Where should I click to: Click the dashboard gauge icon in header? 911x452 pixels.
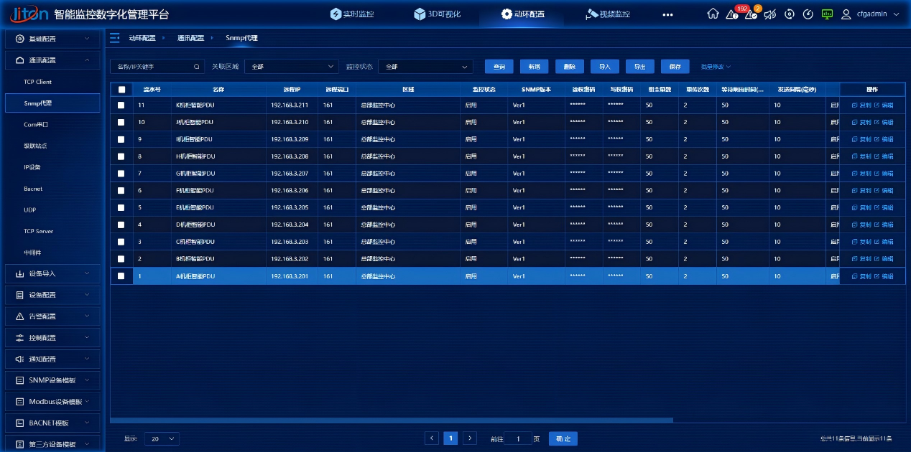pos(808,14)
